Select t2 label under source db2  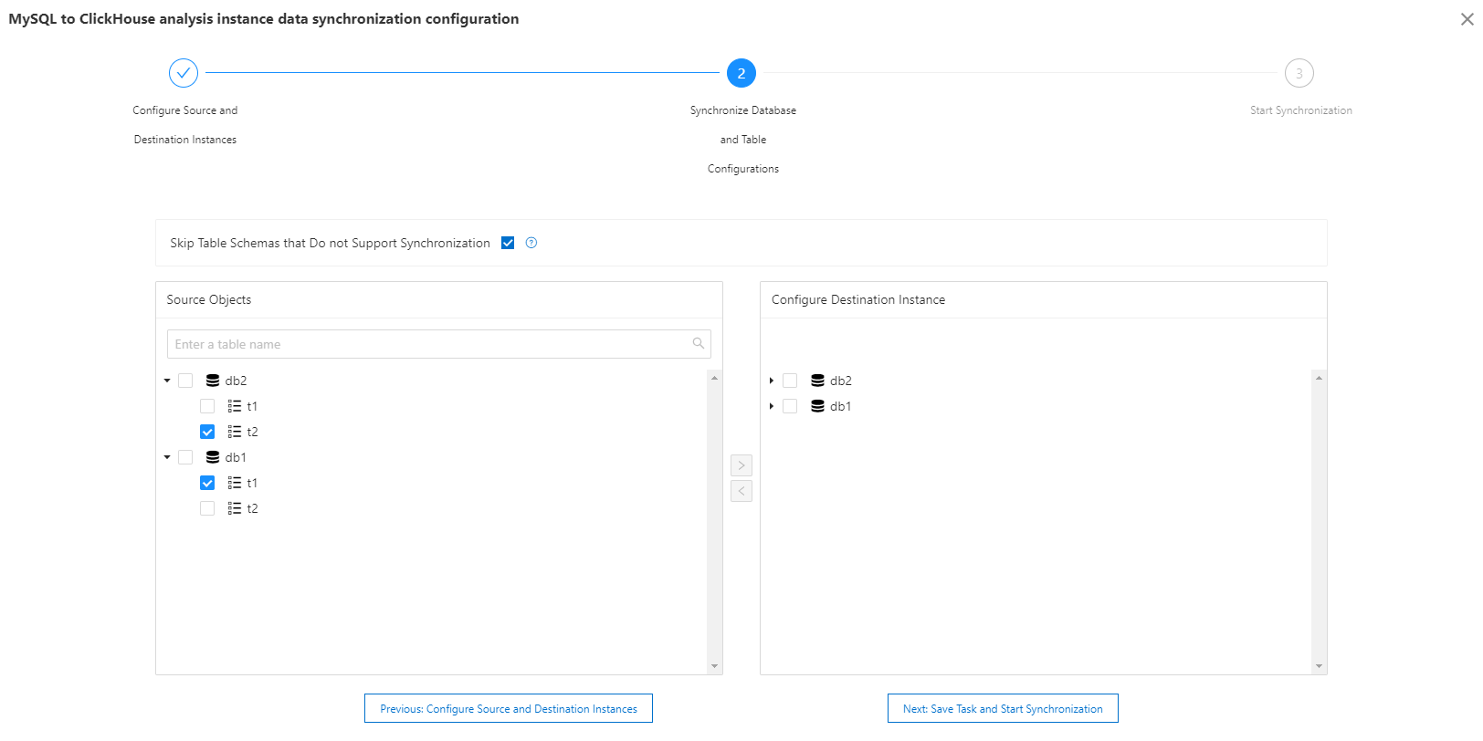(x=252, y=432)
